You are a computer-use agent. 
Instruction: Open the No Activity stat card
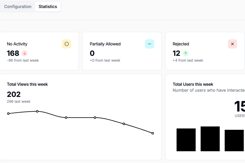[39, 51]
